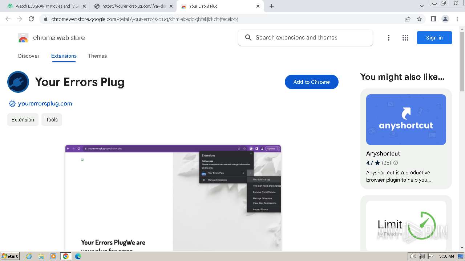Click the share page icon in the address bar
Screen dimensions: 465x261
[x=408, y=19]
